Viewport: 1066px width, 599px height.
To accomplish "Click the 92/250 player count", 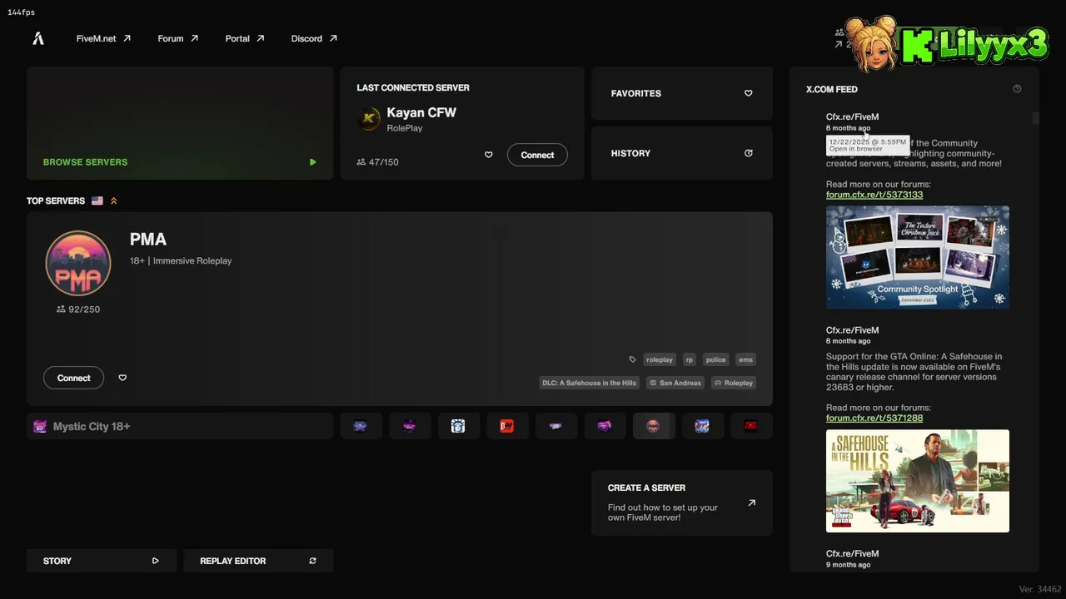I will (x=78, y=309).
